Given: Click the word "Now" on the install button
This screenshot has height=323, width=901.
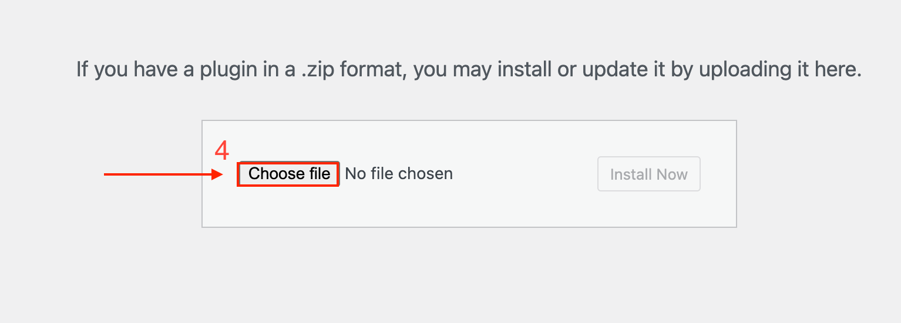Looking at the screenshot, I should pyautogui.click(x=672, y=174).
